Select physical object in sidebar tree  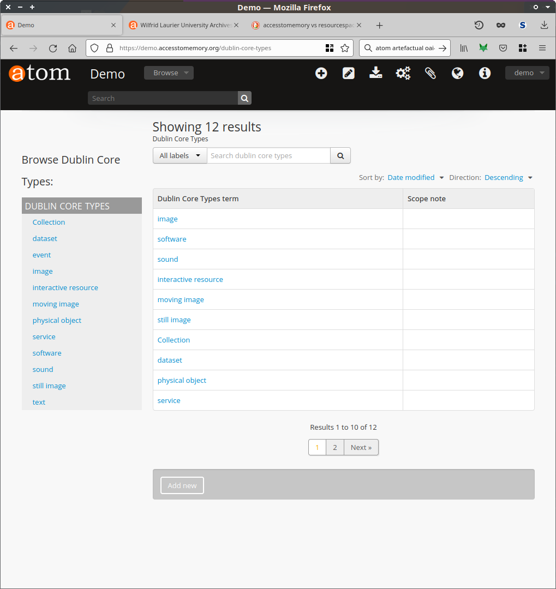click(57, 320)
